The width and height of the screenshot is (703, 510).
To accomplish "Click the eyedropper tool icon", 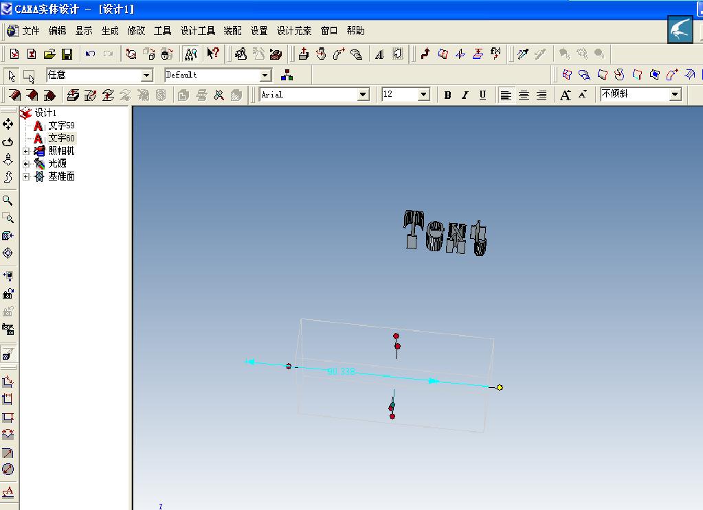I will pyautogui.click(x=522, y=54).
